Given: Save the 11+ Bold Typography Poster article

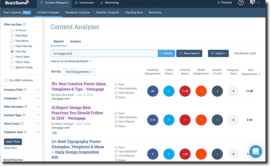Looking at the screenshot, I should pyautogui.click(x=119, y=147).
